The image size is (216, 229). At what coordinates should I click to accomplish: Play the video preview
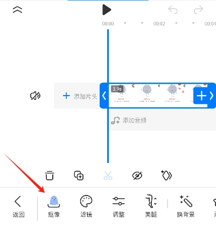point(107,10)
